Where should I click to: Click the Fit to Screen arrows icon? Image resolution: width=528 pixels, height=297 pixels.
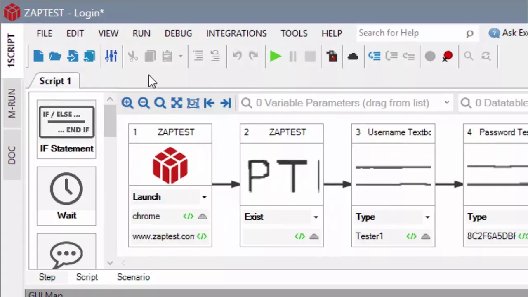pos(177,103)
